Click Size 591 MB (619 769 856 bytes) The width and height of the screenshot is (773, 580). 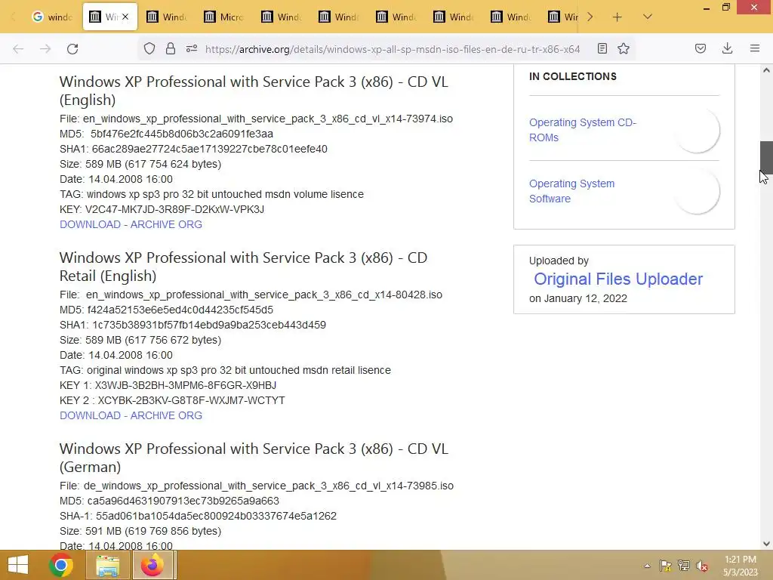[x=140, y=531]
